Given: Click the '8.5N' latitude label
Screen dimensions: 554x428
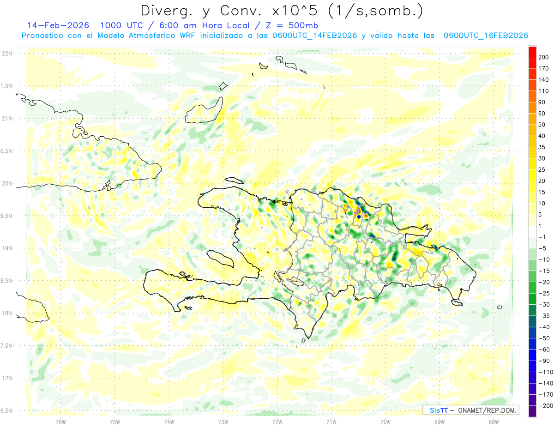Looking at the screenshot, I should click(x=6, y=281).
